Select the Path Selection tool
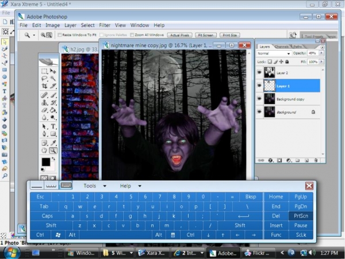Screen dimensions: 345x259 click(x=44, y=127)
